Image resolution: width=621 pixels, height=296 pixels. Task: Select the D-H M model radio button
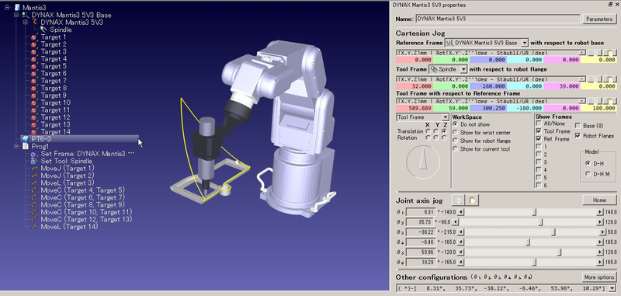click(588, 174)
